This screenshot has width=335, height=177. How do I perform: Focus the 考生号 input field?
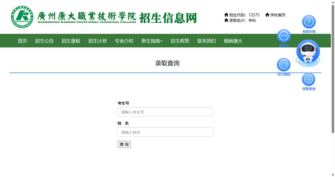(165, 112)
